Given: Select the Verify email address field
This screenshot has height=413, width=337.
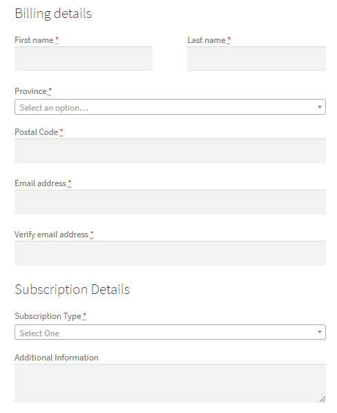Looking at the screenshot, I should pyautogui.click(x=170, y=253).
